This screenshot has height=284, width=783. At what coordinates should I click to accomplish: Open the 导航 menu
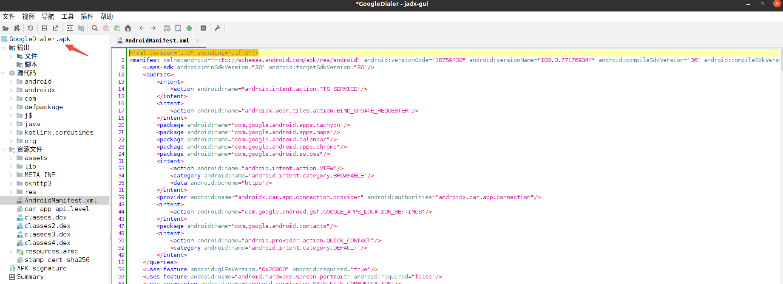48,17
